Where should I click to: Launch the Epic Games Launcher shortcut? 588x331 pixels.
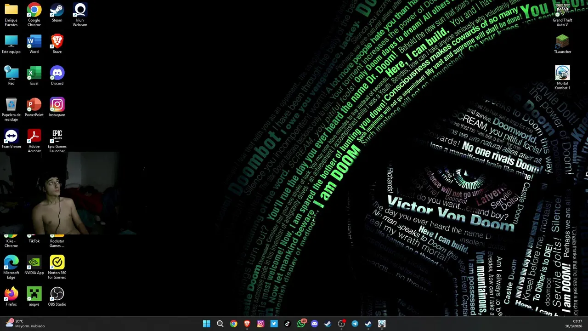tap(57, 141)
